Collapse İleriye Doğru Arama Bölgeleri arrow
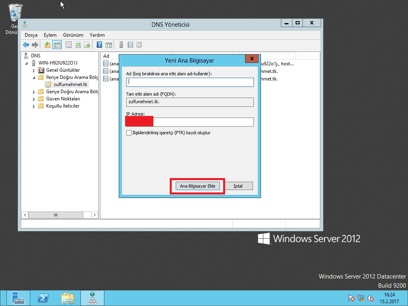The image size is (408, 306). [34, 78]
